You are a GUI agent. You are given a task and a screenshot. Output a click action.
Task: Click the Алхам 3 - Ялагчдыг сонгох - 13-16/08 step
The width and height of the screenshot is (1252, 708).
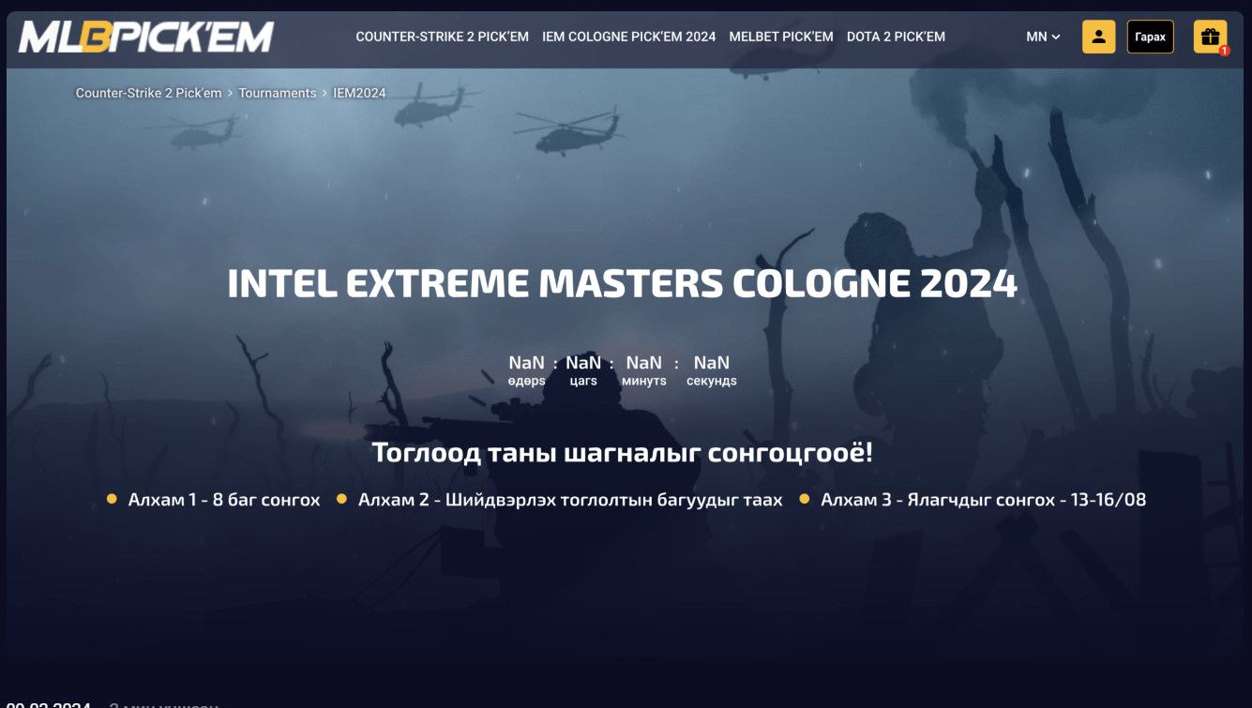[x=983, y=500]
